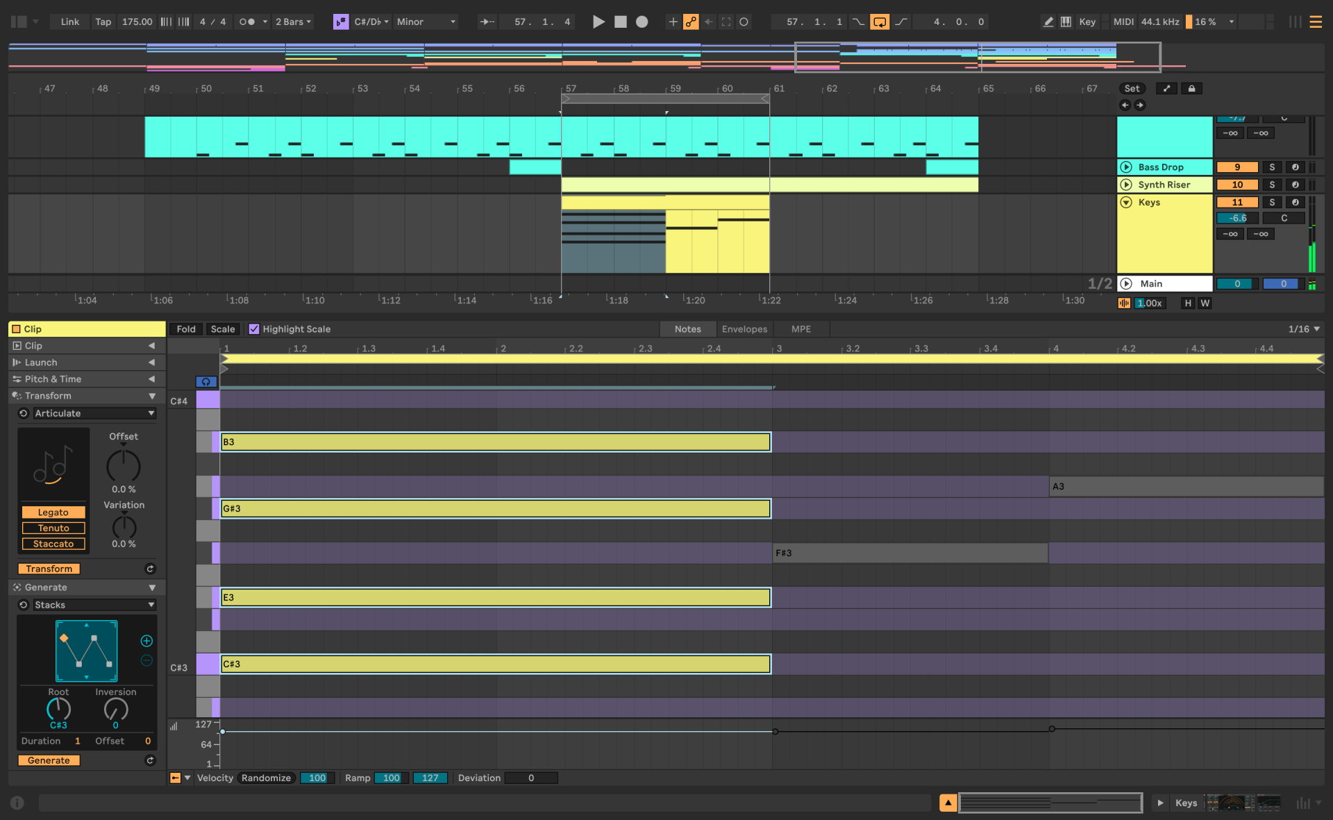
Task: Click the tempo field showing 175.00
Action: pyautogui.click(x=137, y=22)
